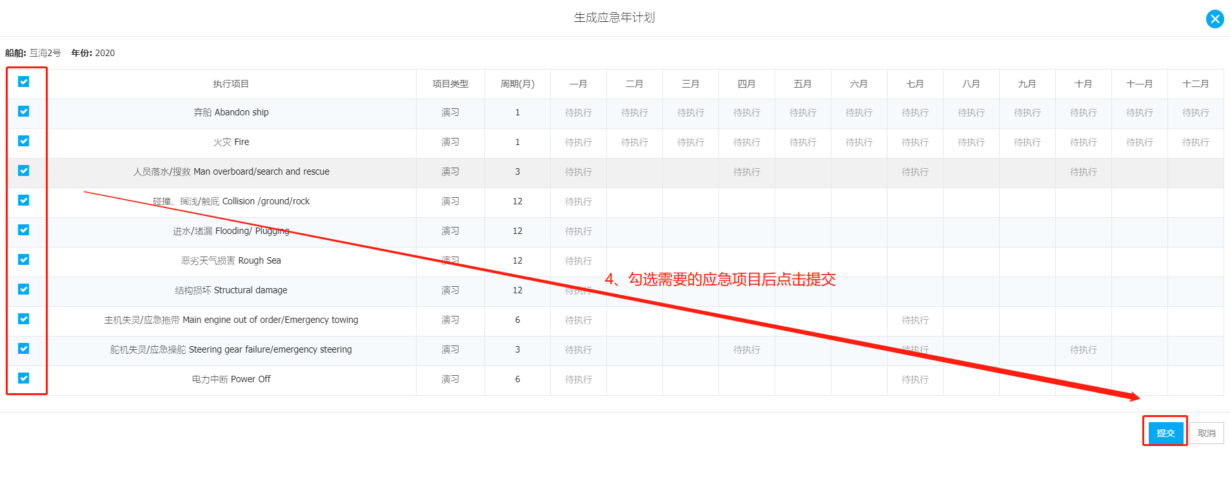Select 火灾 Fire item name
Image resolution: width=1230 pixels, height=486 pixels.
click(x=231, y=142)
